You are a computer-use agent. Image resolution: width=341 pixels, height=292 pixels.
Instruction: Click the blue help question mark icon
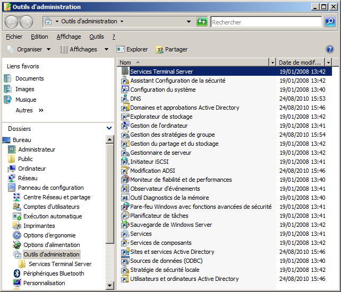[x=329, y=49]
